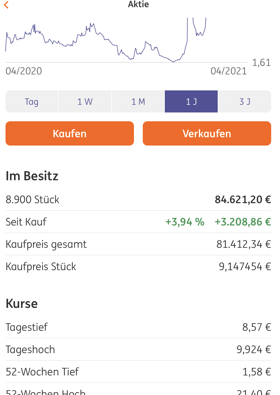Tap the orange back arrow
Image resolution: width=280 pixels, height=395 pixels.
point(7,5)
